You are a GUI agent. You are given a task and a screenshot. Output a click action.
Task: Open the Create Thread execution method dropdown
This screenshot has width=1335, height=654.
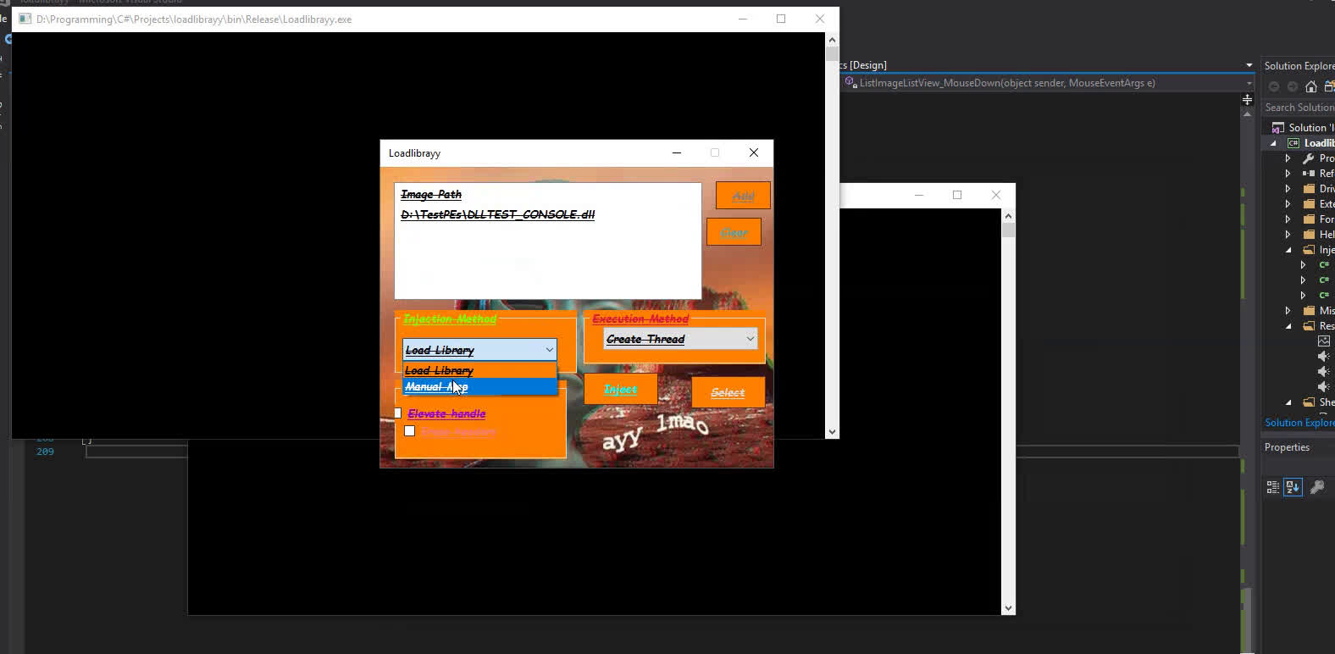coord(680,339)
